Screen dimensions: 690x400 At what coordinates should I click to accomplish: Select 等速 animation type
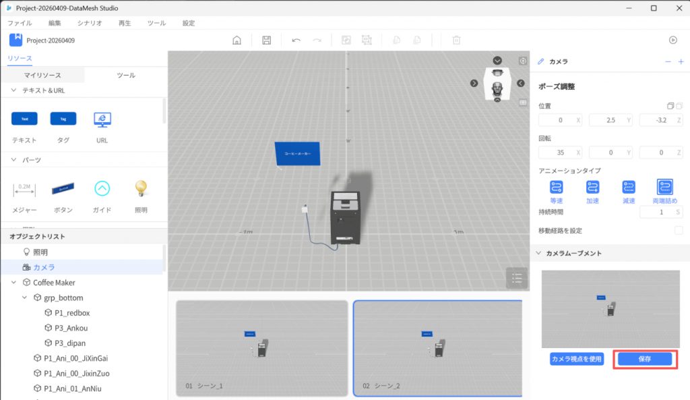pyautogui.click(x=556, y=188)
